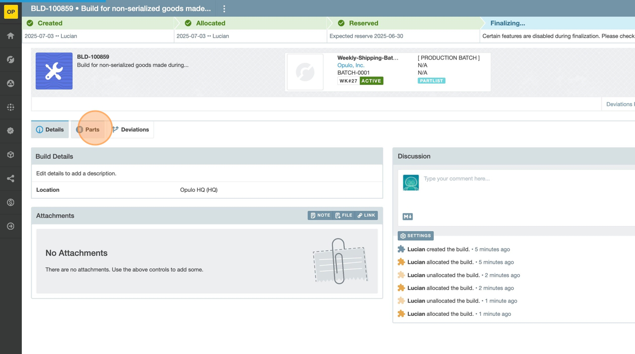Add a NOTE attachment
The width and height of the screenshot is (635, 354).
(x=320, y=215)
